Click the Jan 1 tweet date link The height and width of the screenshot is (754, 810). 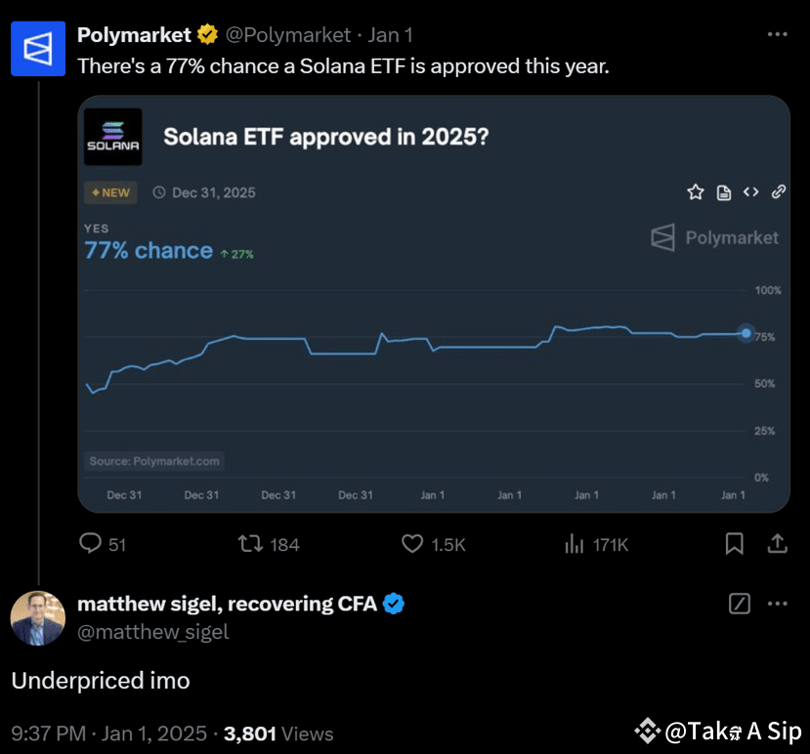pos(391,35)
